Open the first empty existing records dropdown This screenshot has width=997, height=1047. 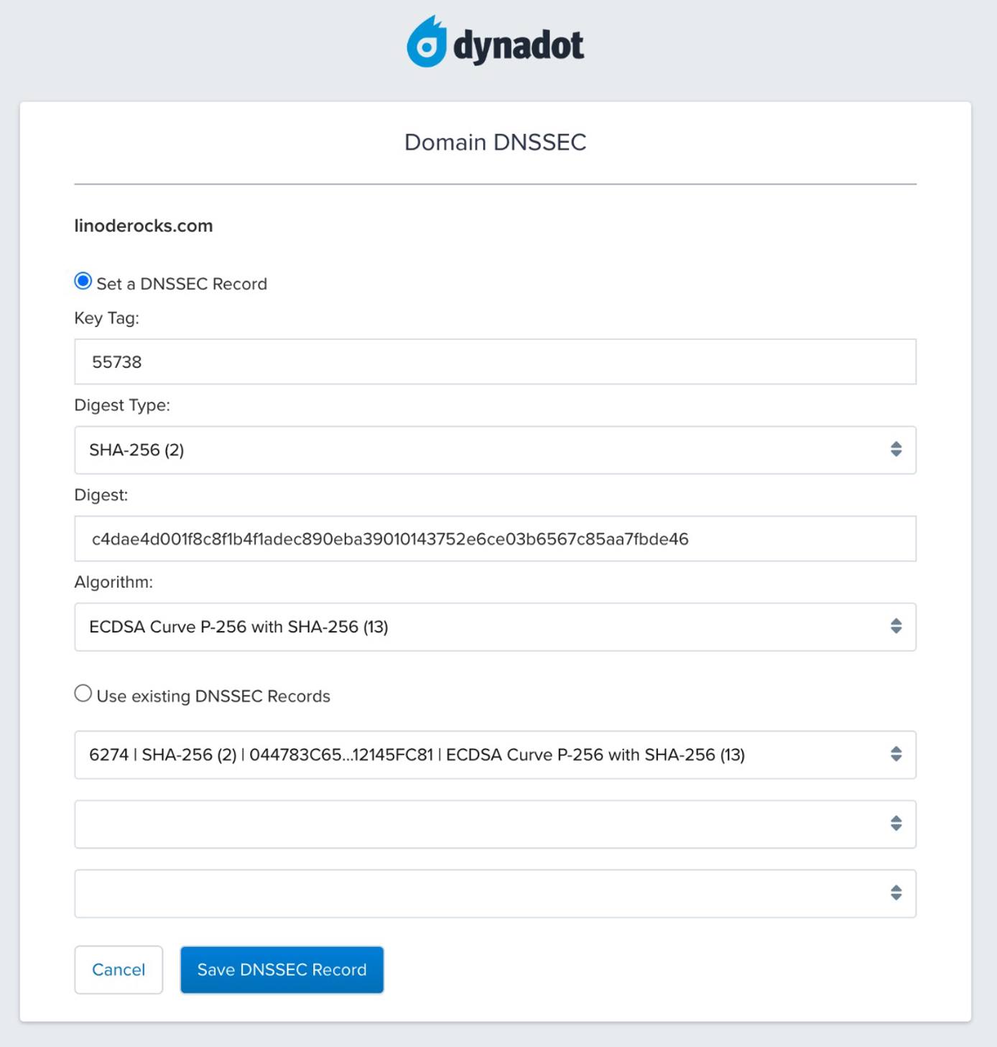pos(496,824)
